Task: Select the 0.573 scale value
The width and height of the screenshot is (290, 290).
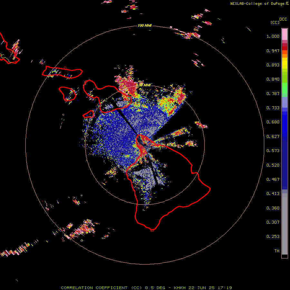Action: 273,151
